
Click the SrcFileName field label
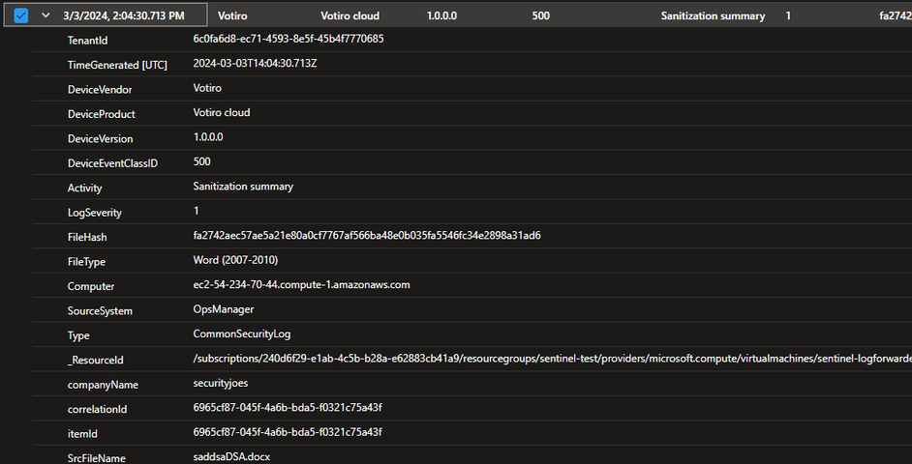point(97,459)
